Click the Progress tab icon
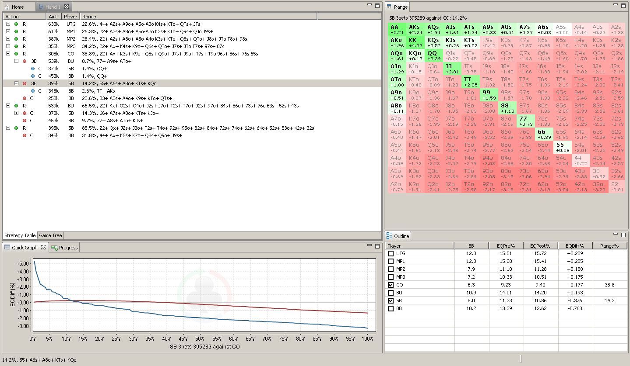630x366 pixels. [x=54, y=248]
